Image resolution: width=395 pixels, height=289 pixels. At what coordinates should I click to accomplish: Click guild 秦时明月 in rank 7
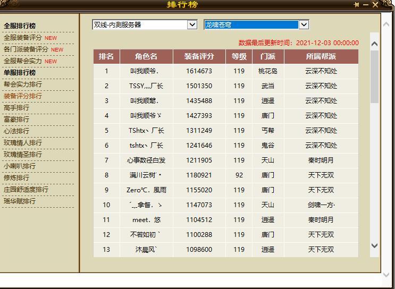coord(321,160)
